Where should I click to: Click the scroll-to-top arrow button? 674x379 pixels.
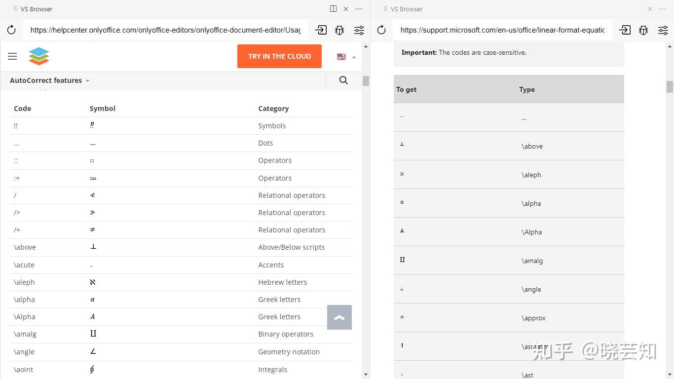point(339,317)
